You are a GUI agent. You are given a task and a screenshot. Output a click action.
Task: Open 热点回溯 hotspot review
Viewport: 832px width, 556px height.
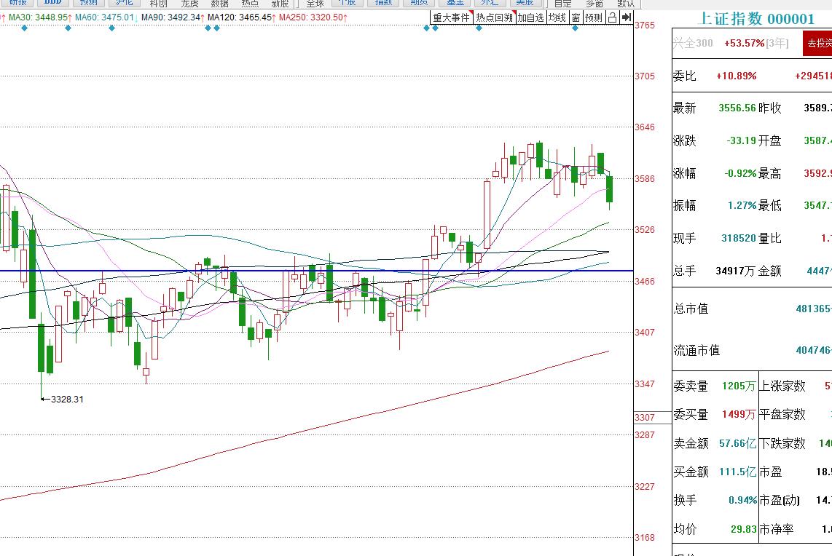(494, 17)
